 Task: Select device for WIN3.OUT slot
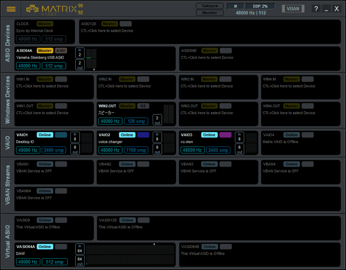207,113
